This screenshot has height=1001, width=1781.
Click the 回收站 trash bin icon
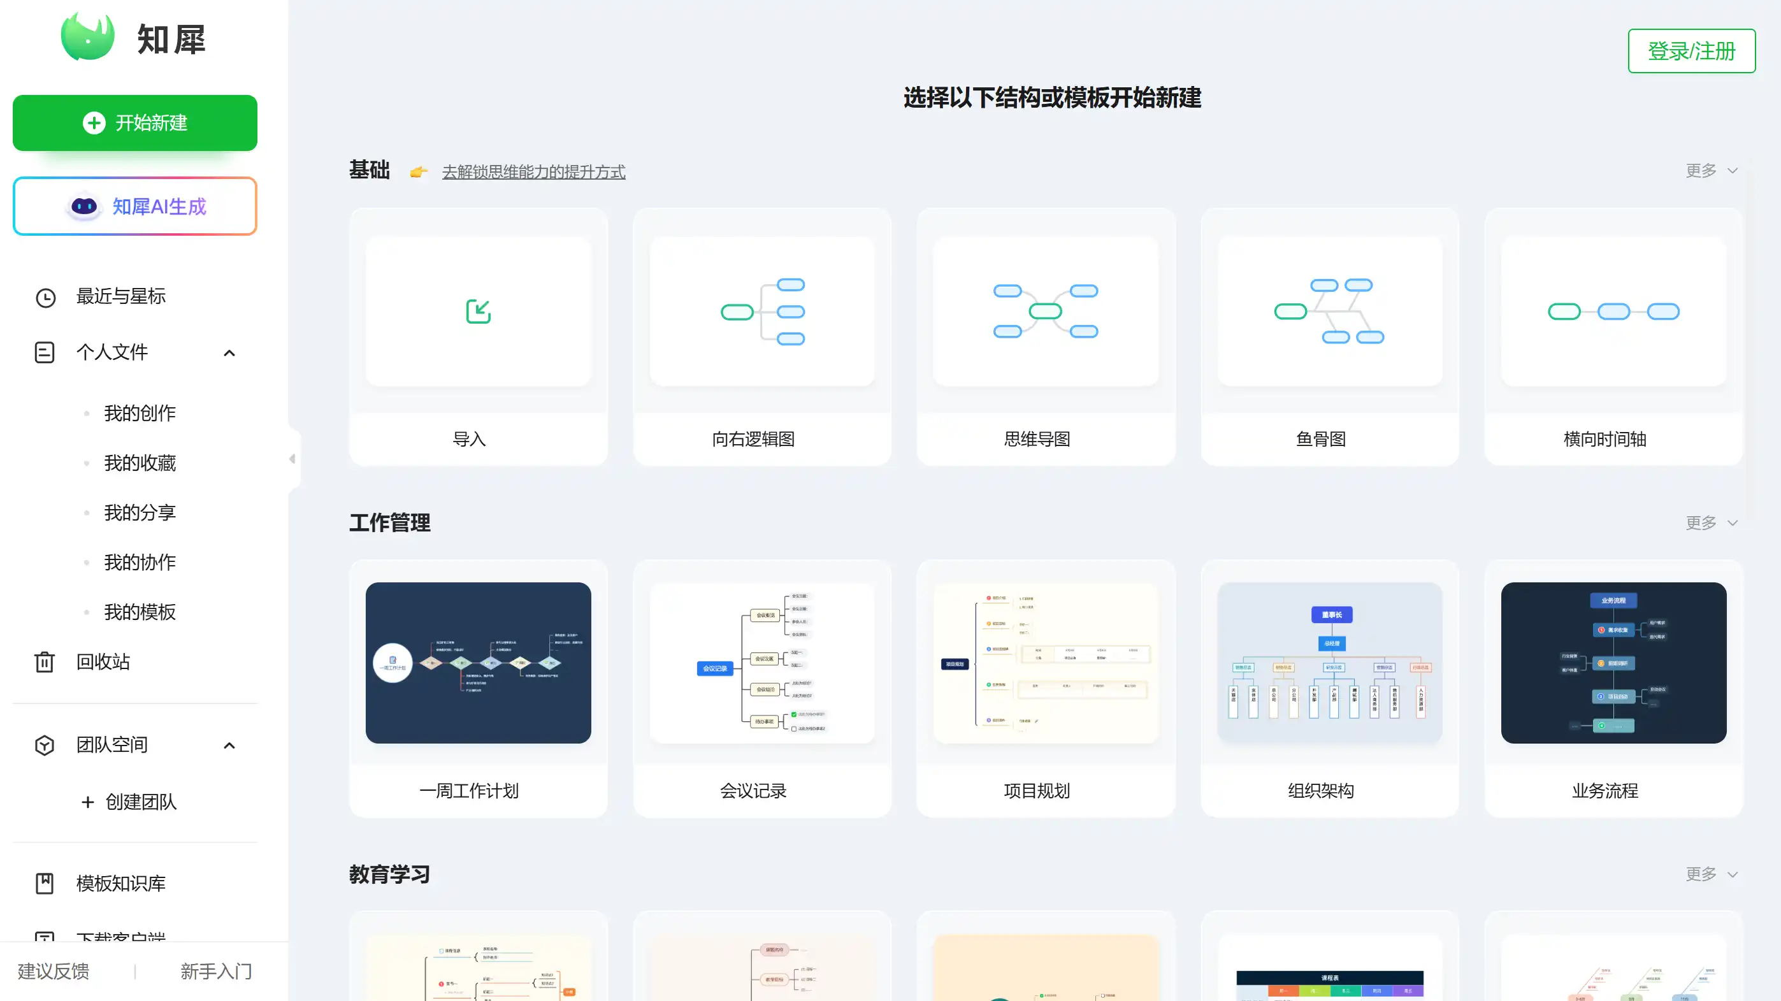(x=45, y=661)
